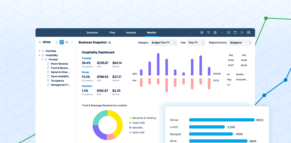This screenshot has height=143, width=291.
Task: Select the document view icon beside Drive
Action: point(57,42)
